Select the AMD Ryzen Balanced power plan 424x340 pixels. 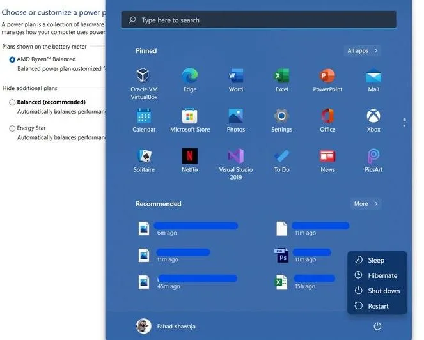coord(12,59)
